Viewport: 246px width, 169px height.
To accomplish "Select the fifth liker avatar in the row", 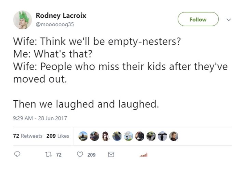I will click(128, 136).
